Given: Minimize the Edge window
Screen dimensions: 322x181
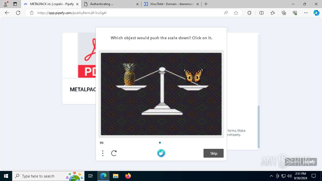Looking at the screenshot, I should pos(293,4).
